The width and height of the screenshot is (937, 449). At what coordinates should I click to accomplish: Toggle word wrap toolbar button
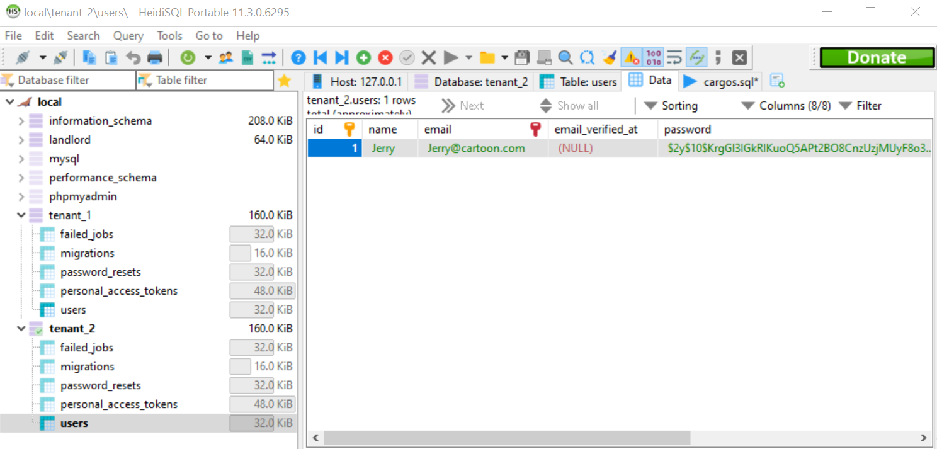[x=674, y=58]
